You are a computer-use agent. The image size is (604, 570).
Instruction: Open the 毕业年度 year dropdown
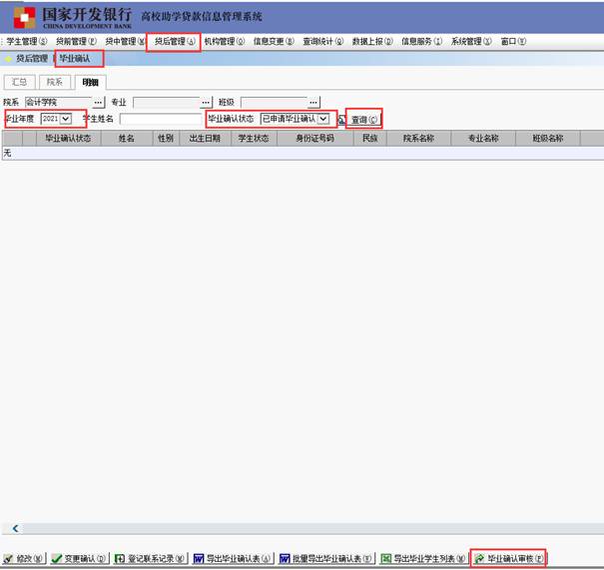(66, 119)
